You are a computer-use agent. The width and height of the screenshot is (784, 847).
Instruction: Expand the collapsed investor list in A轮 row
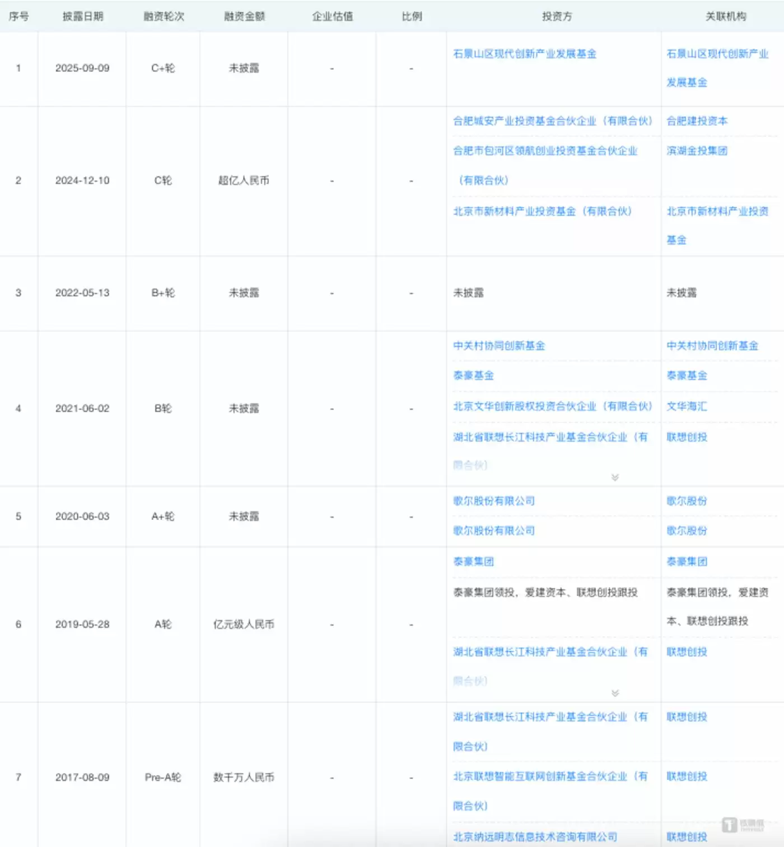[615, 693]
